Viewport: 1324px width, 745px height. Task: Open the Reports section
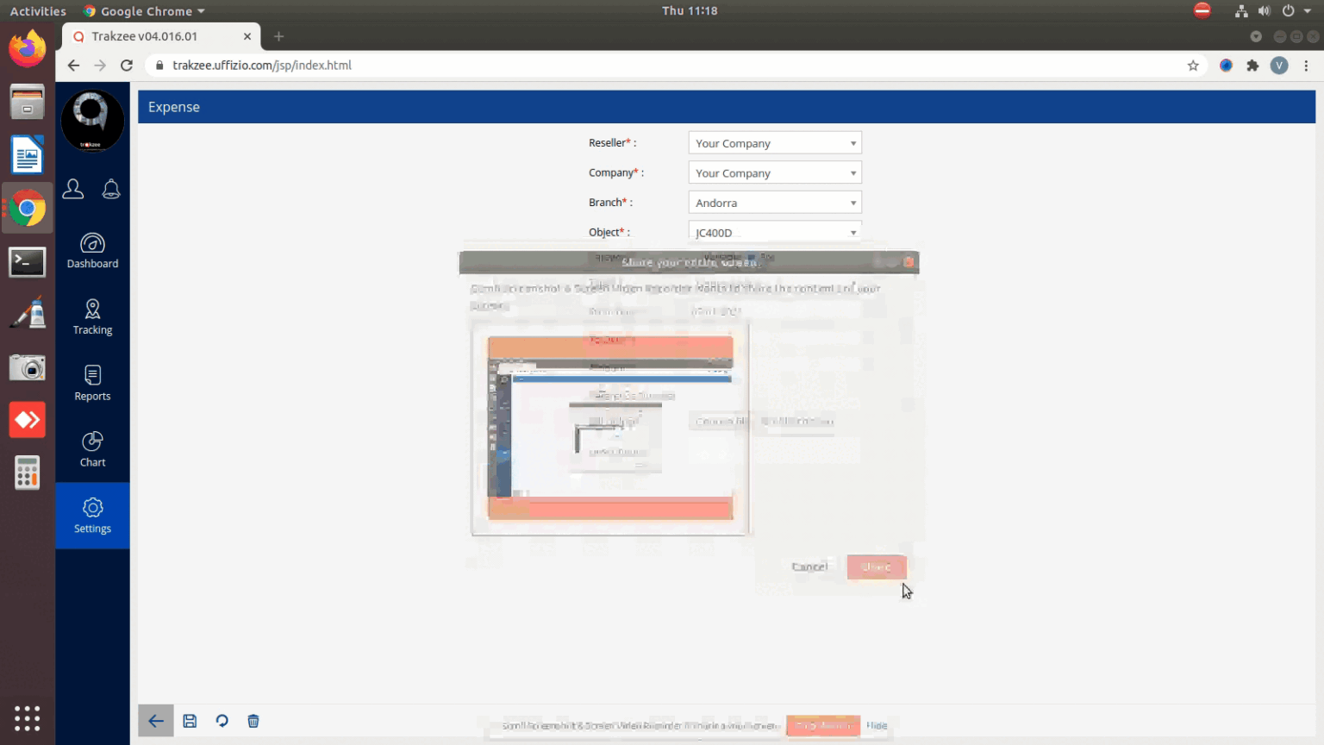point(92,384)
